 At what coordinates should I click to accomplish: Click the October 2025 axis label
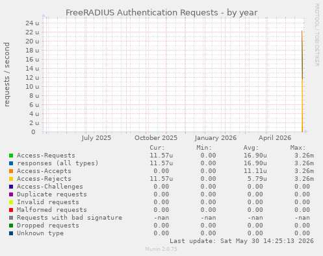pos(156,138)
